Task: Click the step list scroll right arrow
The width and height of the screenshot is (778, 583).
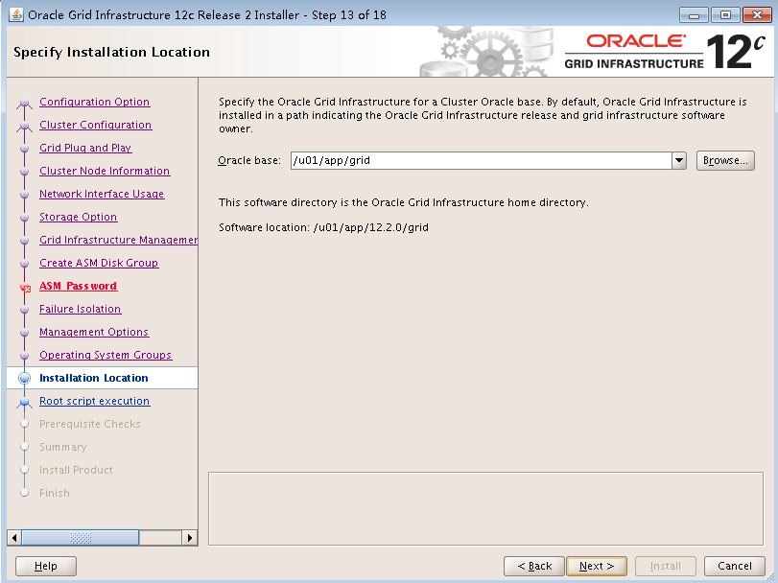Action: click(190, 538)
